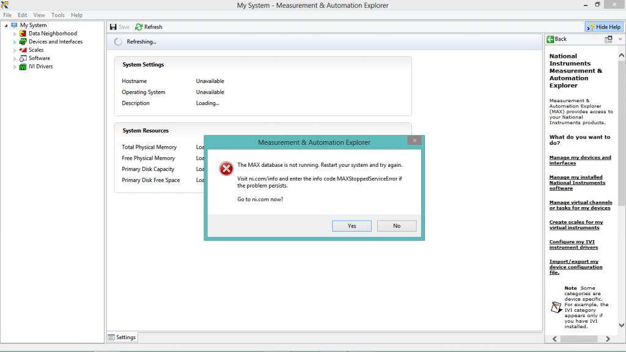
Task: Click the 'Primary Disk Free Space' label
Action: (x=150, y=180)
